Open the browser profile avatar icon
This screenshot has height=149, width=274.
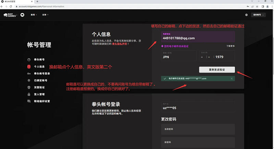(267, 7)
